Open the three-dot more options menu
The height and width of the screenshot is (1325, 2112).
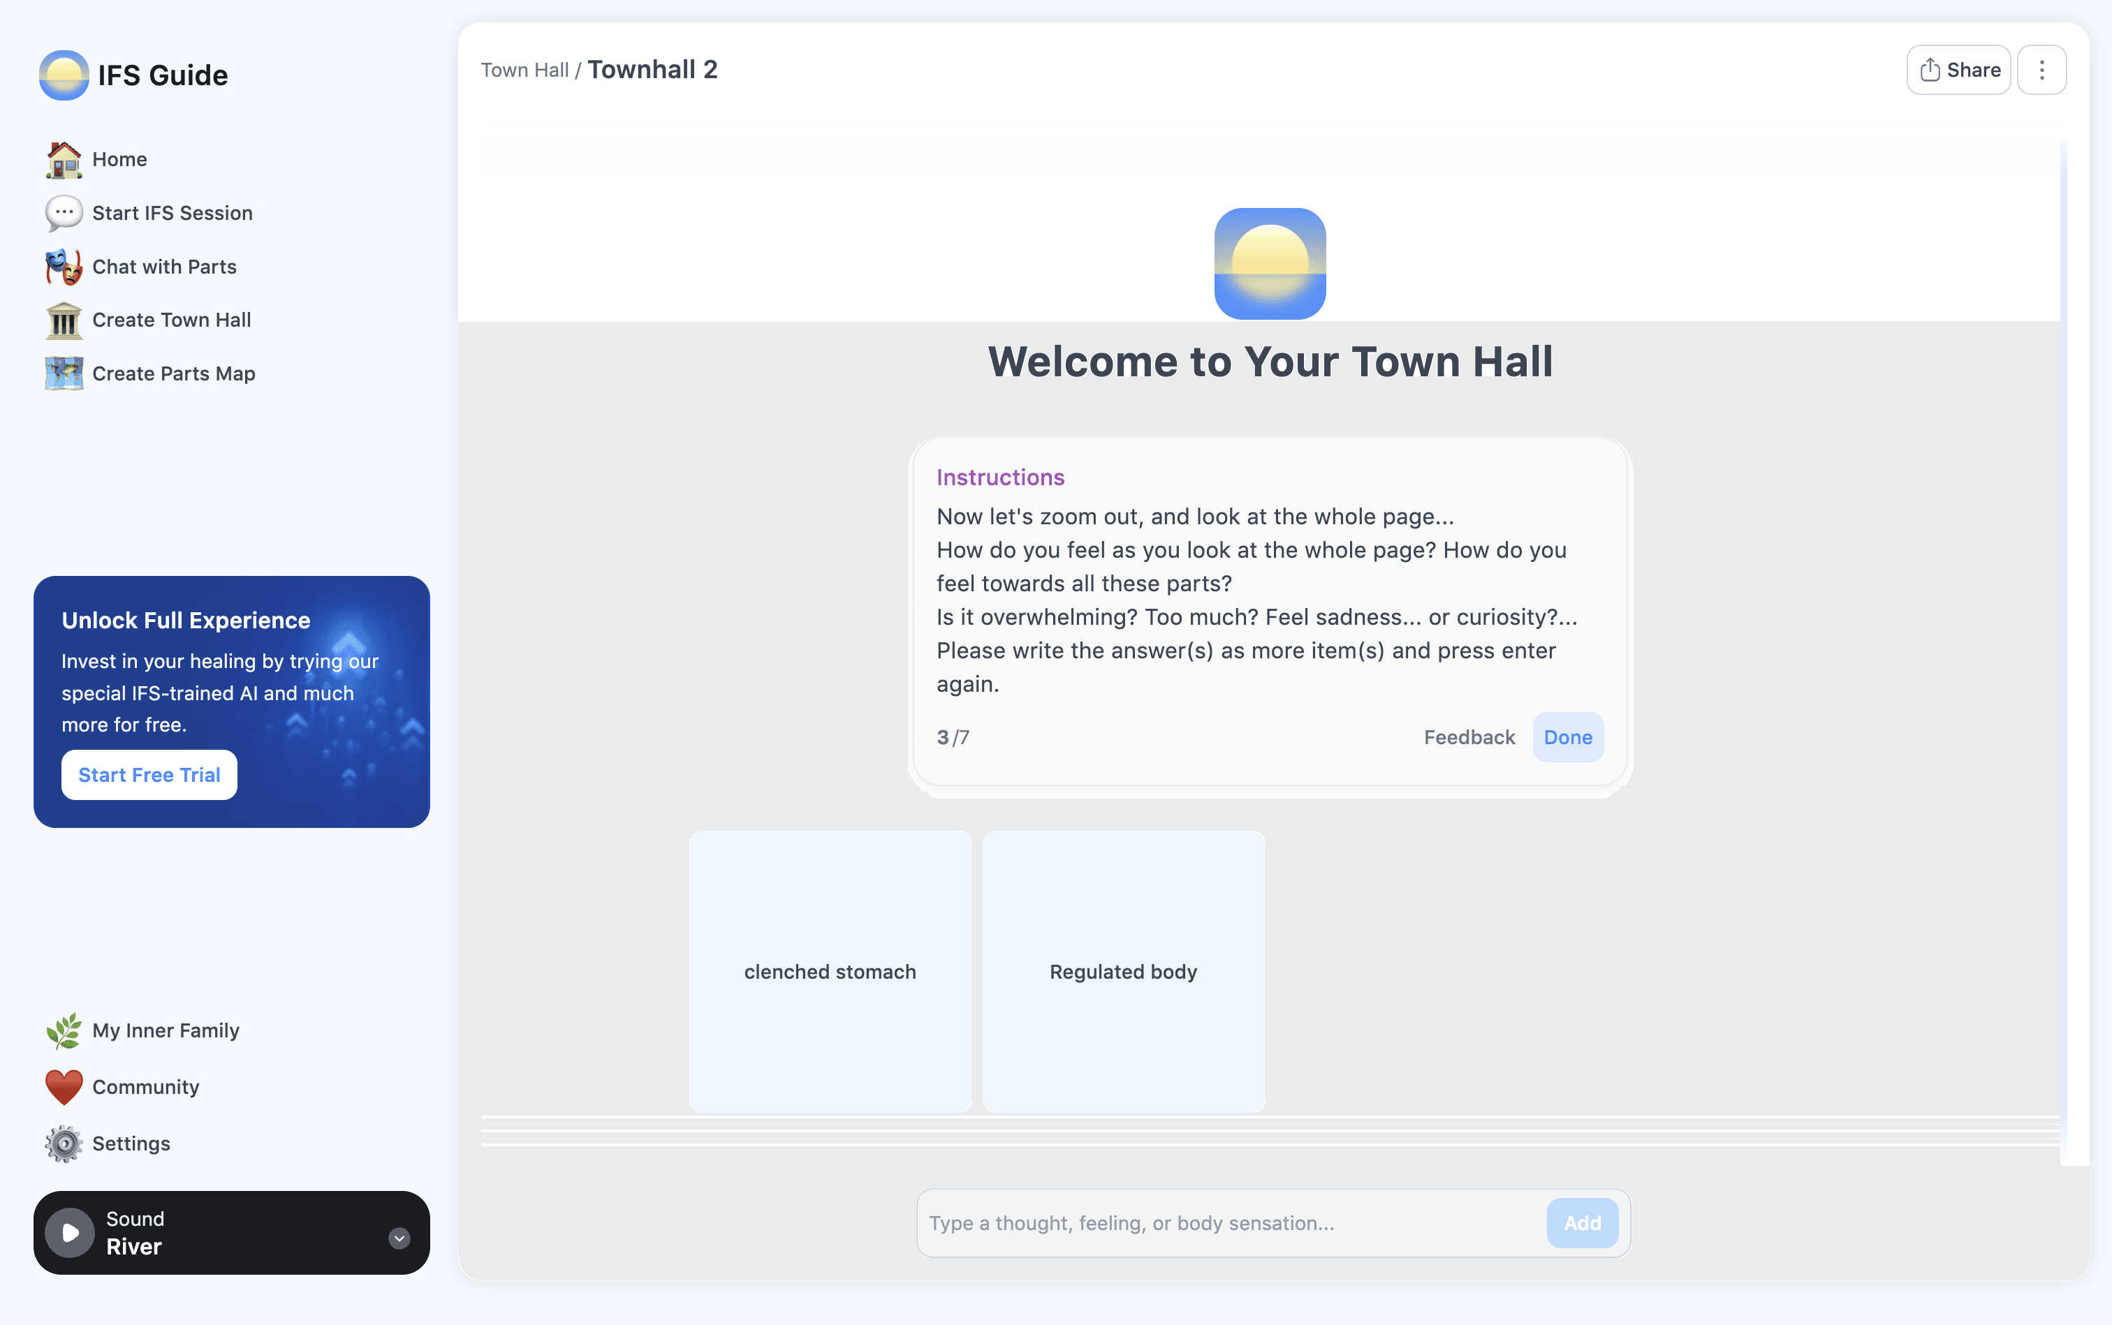coord(2042,70)
